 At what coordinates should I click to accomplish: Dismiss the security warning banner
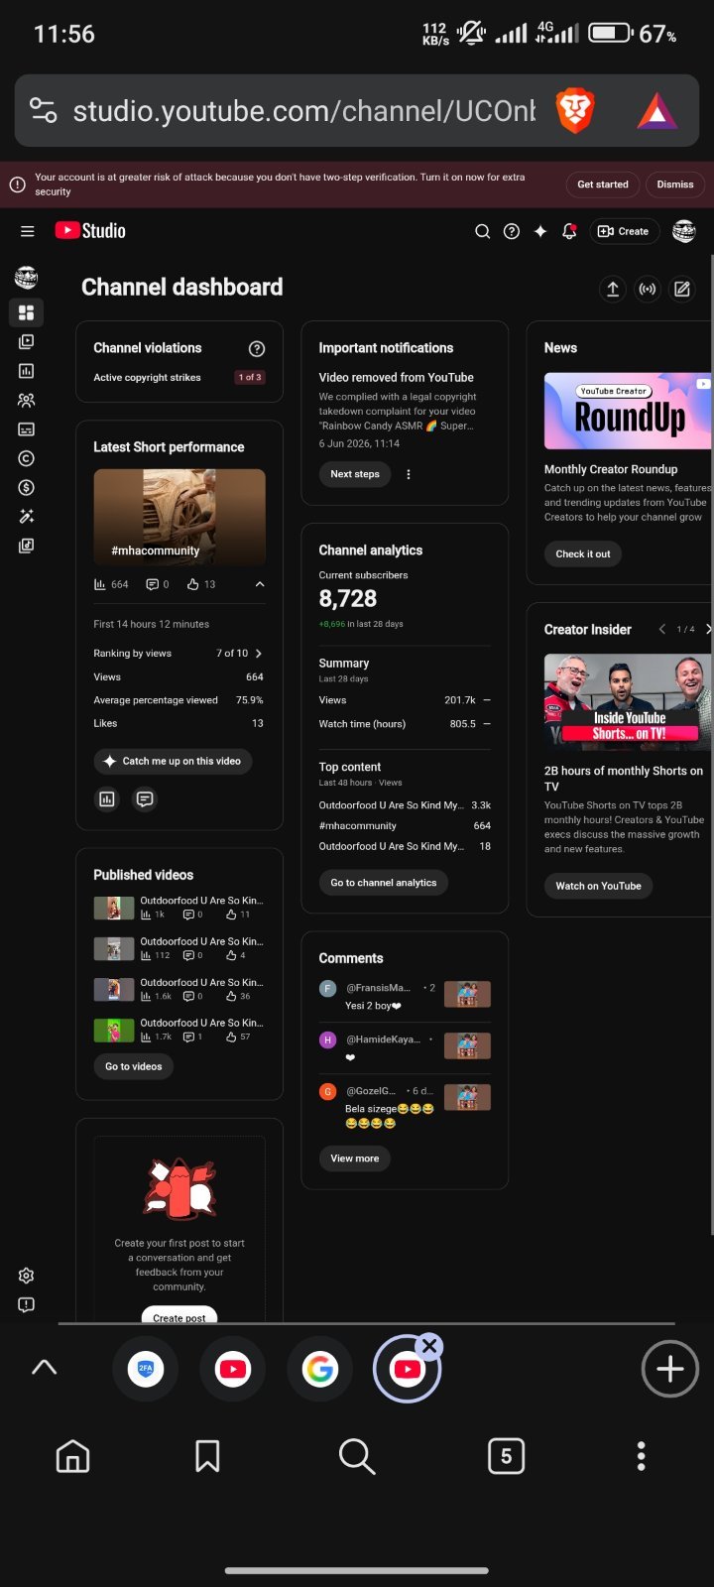tap(675, 184)
